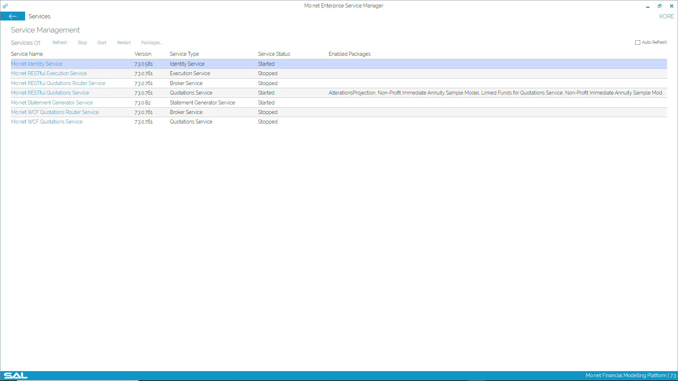Expand the Packages dropdown button
Image resolution: width=678 pixels, height=381 pixels.
151,42
